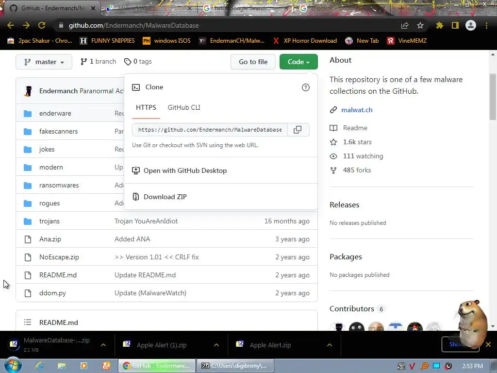Choose Download ZIP from the Code menu

(165, 197)
